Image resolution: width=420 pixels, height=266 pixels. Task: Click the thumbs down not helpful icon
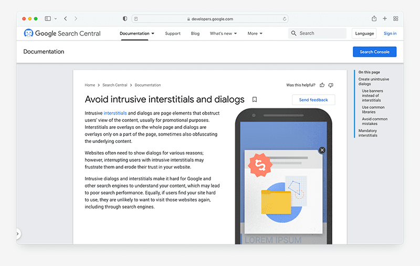pyautogui.click(x=331, y=85)
